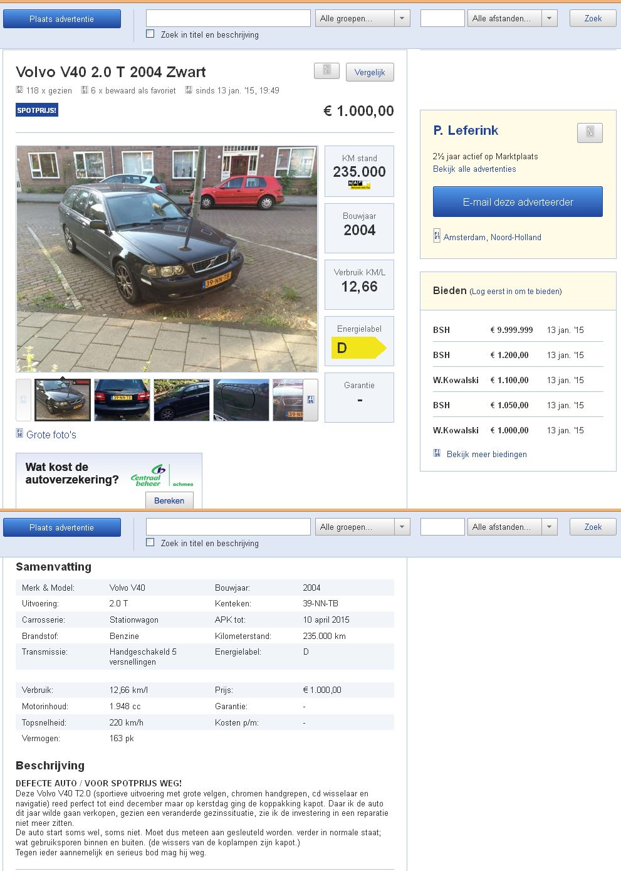Click the icon before '118 x gezien'

19,90
